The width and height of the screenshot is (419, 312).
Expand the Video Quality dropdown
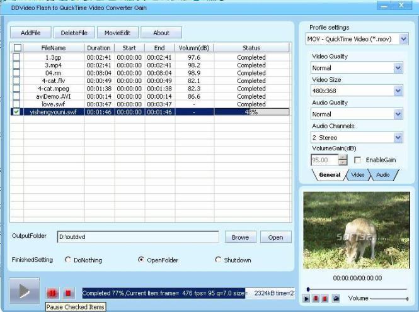pyautogui.click(x=398, y=68)
